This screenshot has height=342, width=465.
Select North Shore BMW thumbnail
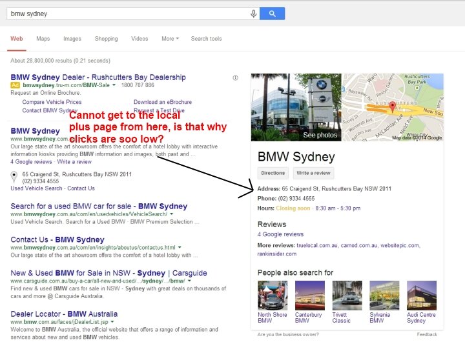coord(273,295)
